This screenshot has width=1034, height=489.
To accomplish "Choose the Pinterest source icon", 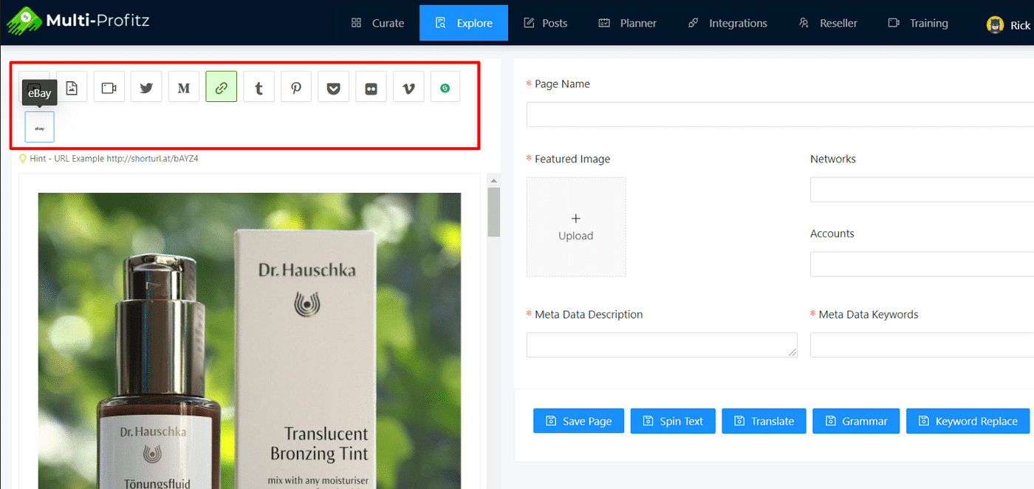I will pos(296,87).
